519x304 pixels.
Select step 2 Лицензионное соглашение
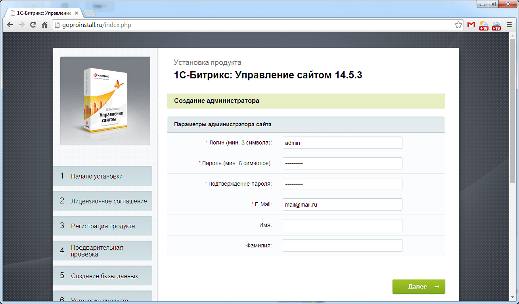pyautogui.click(x=103, y=201)
